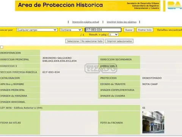Click 'Secretaria de Desarrollo Urbano' header text
This screenshot has height=137, width=182.
click(143, 3)
